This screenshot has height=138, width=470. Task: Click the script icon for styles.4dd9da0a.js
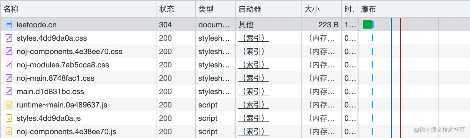(x=9, y=118)
